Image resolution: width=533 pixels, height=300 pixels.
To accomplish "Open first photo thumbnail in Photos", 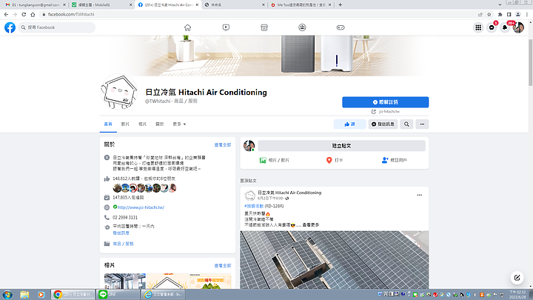I will pyautogui.click(x=125, y=281).
